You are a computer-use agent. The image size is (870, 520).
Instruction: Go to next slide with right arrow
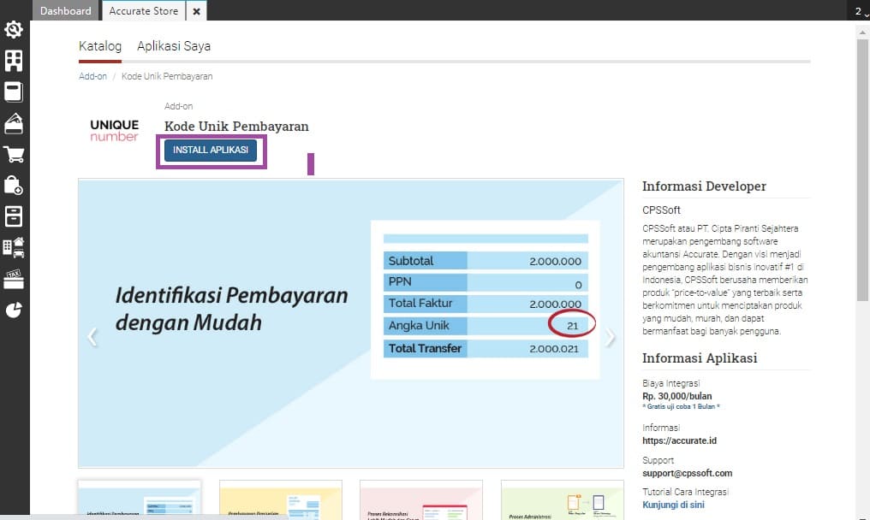pyautogui.click(x=610, y=337)
